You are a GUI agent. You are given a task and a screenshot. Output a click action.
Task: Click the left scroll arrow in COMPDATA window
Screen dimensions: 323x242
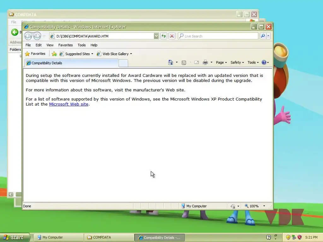click(x=11, y=194)
